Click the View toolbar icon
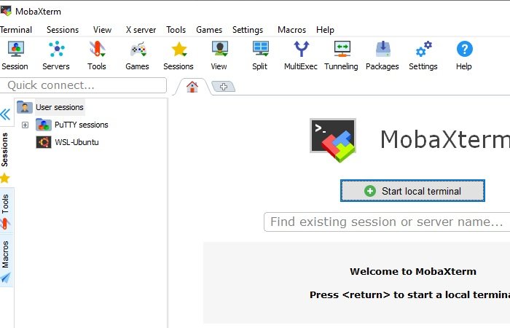 click(219, 55)
